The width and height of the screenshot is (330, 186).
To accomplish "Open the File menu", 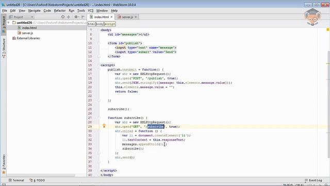I will [x=5, y=10].
